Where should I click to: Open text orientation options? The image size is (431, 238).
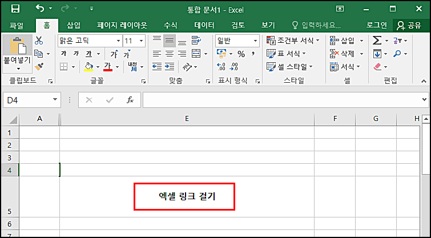(190, 67)
